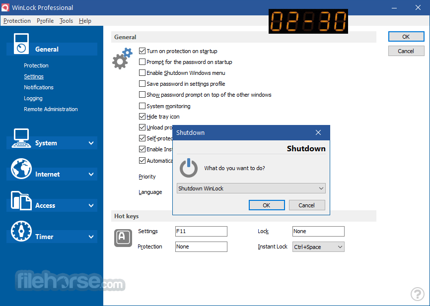Viewport: 430px width, 306px height.
Task: Toggle the Unload checkbox
Action: click(142, 127)
